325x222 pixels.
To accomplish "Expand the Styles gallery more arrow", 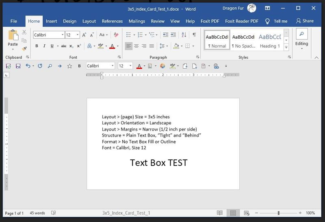I will point(286,47).
